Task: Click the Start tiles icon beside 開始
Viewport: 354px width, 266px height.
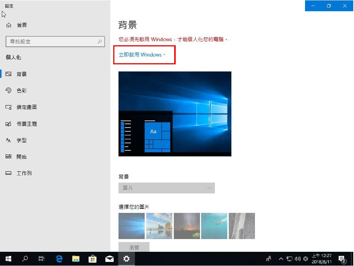Action: 8,157
